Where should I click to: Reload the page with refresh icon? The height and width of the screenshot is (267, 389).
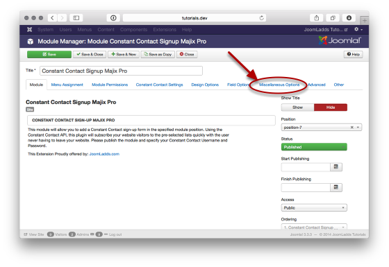tap(261, 18)
